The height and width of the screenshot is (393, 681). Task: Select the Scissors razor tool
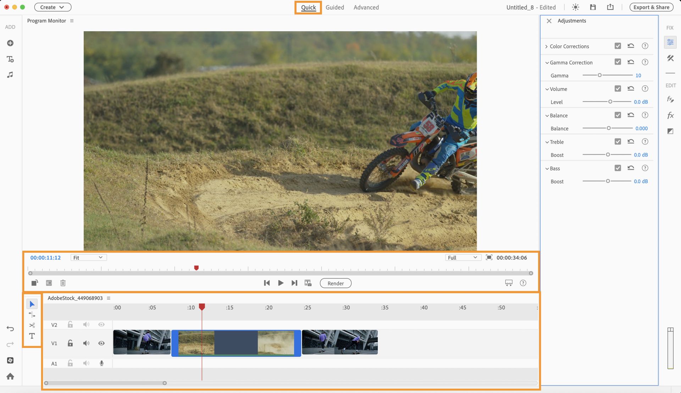coord(32,325)
